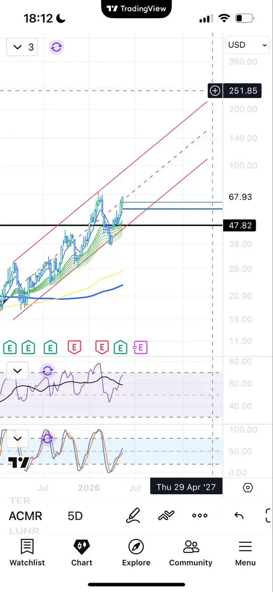Tap the 80.00 RSI scale label

241,362
